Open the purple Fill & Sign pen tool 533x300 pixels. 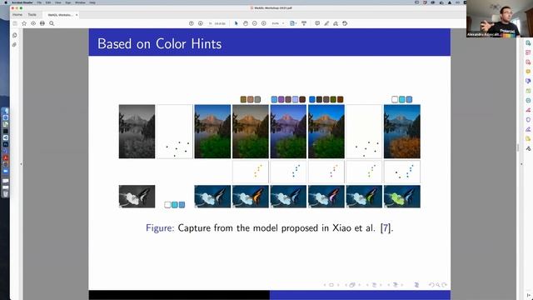pyautogui.click(x=528, y=129)
